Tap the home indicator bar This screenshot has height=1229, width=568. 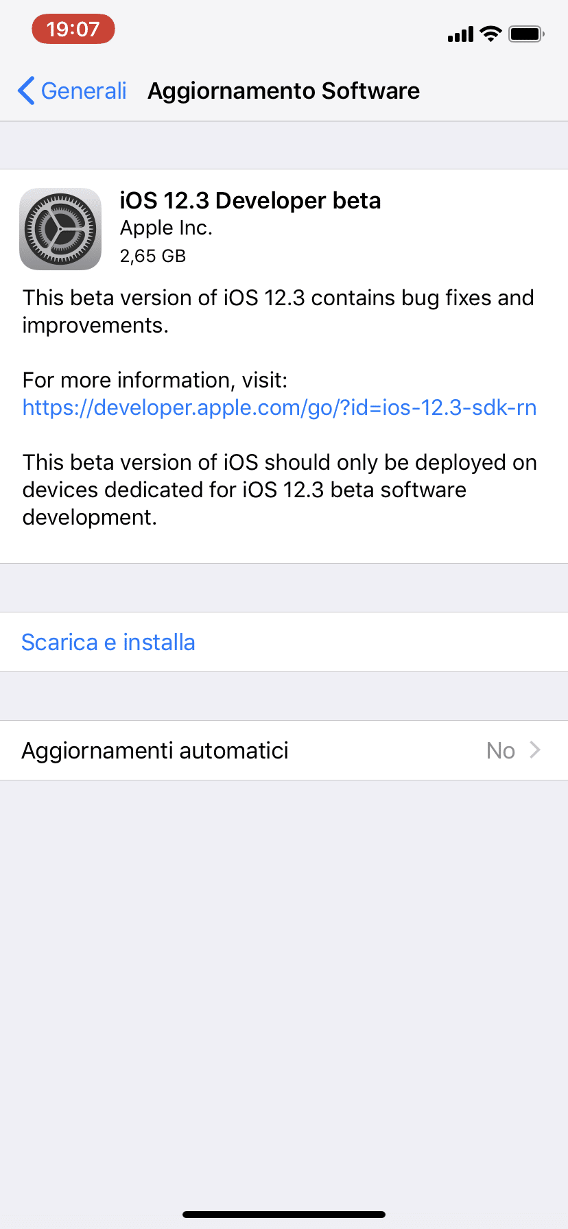pos(284,1215)
